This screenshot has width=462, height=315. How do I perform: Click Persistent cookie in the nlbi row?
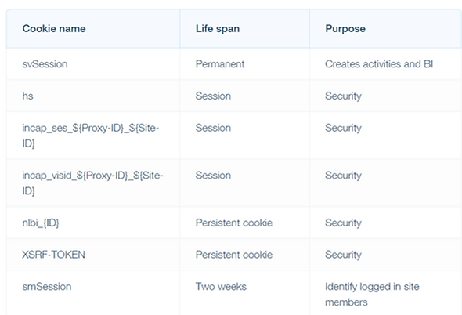234,223
